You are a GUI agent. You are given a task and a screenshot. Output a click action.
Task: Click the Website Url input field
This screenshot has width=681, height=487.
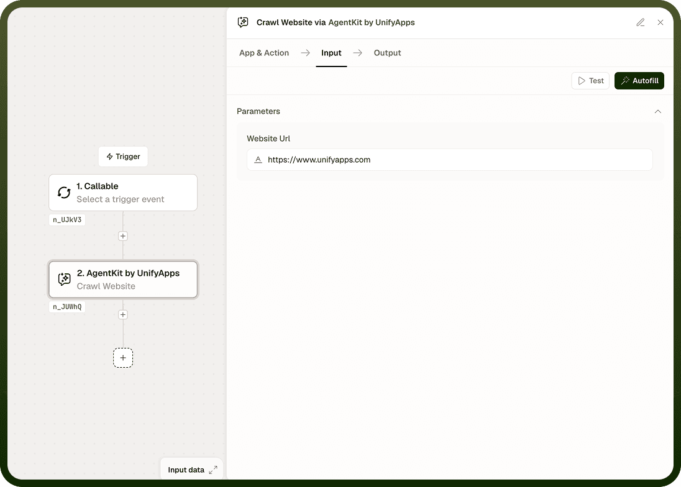(449, 160)
